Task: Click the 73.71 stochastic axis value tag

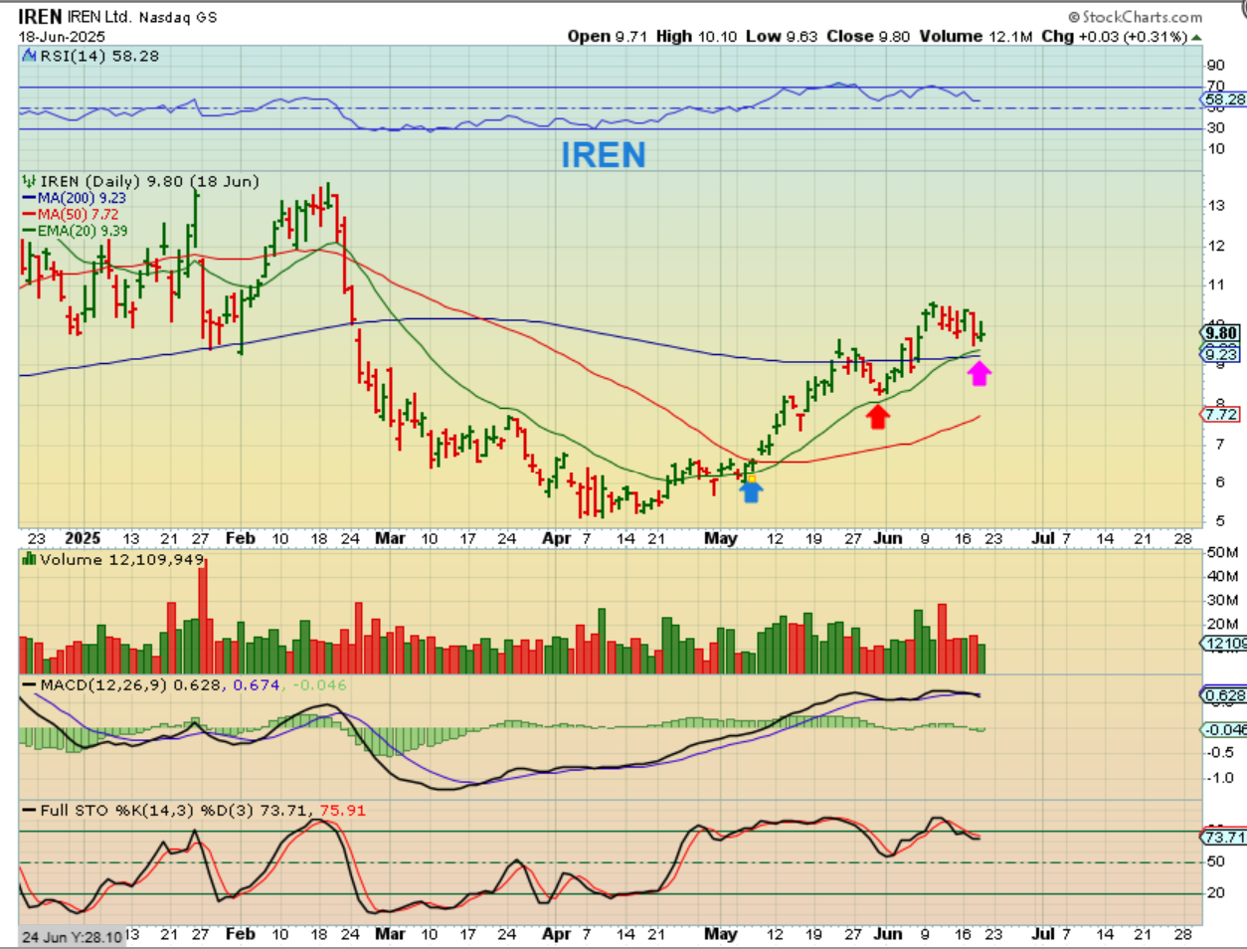Action: point(1224,838)
